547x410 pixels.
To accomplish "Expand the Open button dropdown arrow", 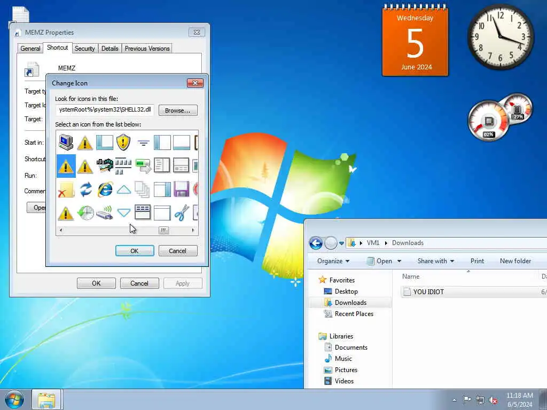I will click(x=400, y=261).
